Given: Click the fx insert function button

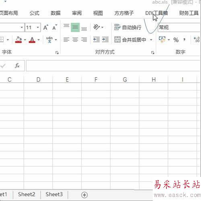Looking at the screenshot, I should coord(17,66).
